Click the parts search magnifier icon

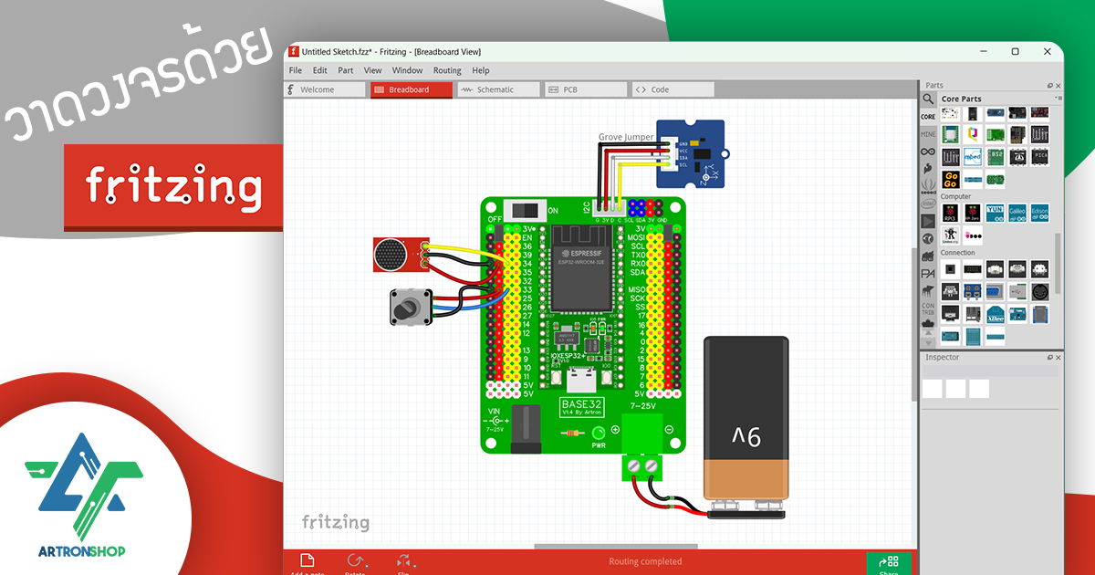point(928,99)
